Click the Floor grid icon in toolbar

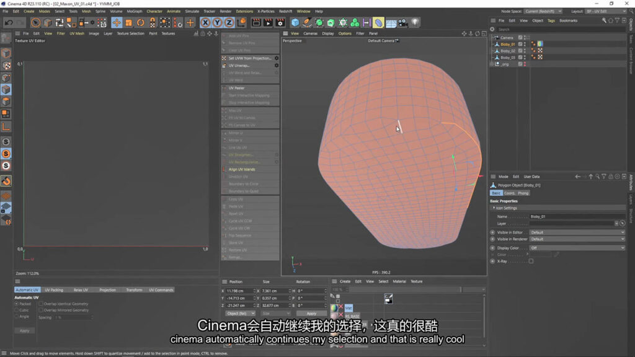point(391,23)
